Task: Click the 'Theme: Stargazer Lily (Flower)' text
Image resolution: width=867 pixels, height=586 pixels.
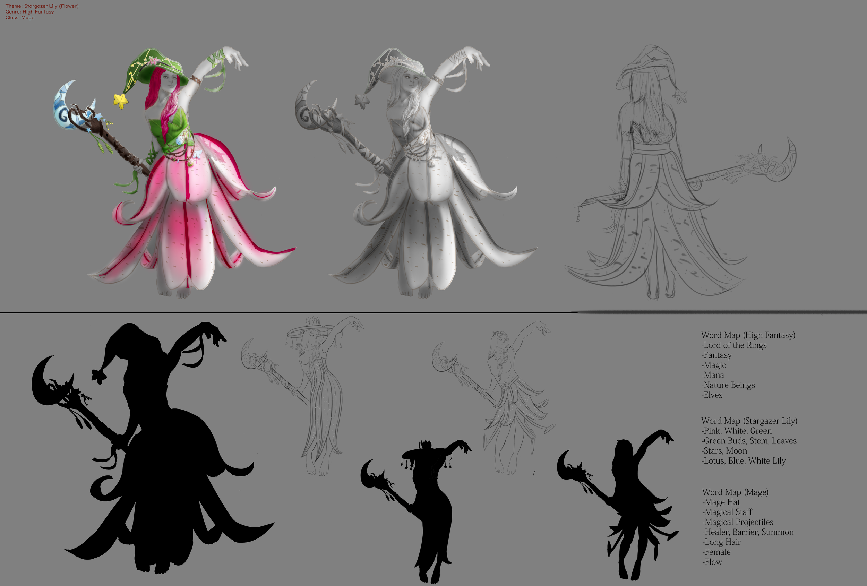Action: click(42, 6)
